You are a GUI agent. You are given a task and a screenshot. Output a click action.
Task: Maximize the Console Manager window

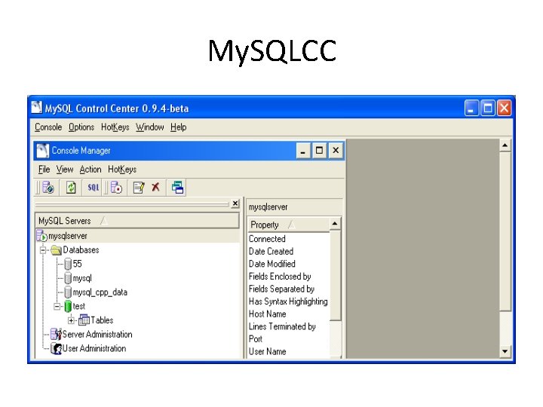tap(319, 151)
